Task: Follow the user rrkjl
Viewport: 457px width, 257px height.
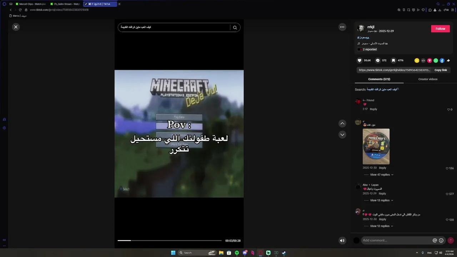Action: click(440, 29)
